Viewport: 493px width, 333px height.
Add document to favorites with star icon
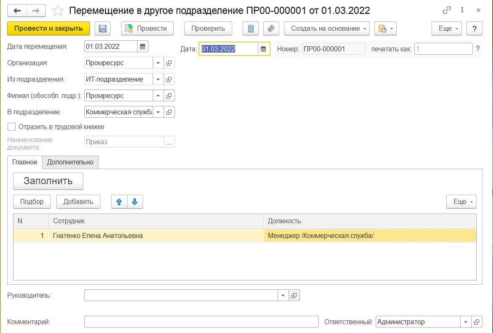click(57, 11)
